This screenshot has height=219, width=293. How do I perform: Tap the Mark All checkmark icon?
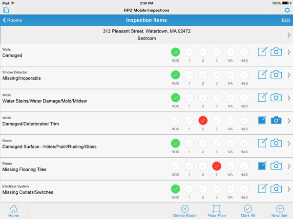248,209
